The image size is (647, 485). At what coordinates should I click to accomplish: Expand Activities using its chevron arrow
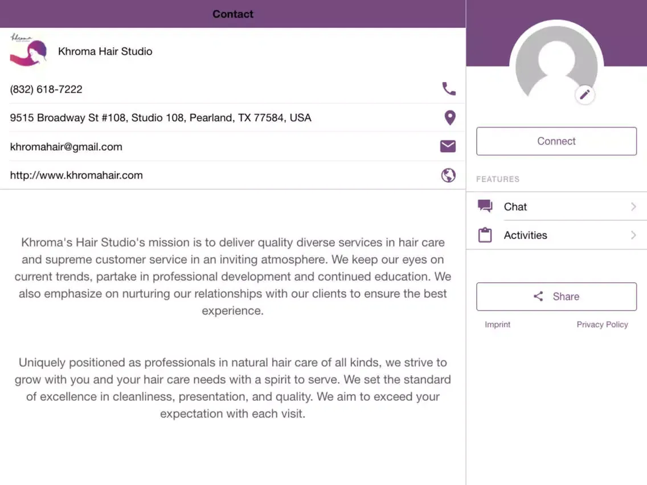(x=633, y=235)
